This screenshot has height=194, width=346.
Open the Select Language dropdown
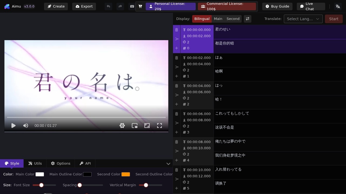(303, 19)
